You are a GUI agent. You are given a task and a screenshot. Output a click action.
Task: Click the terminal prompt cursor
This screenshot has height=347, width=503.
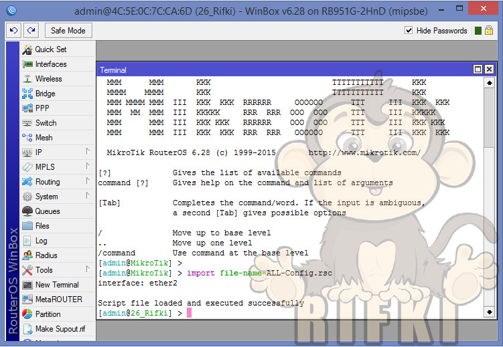point(190,313)
